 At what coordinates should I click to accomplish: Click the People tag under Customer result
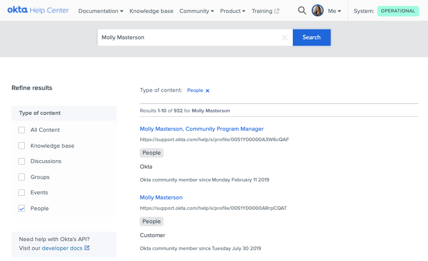[x=152, y=221]
